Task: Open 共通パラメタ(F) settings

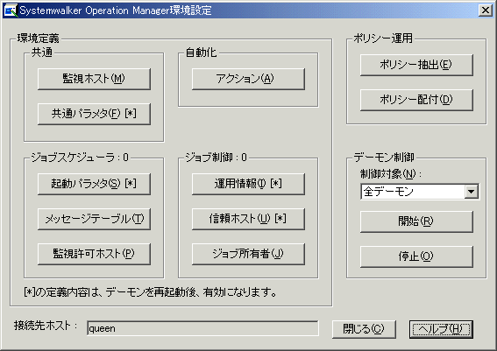Action: [94, 114]
